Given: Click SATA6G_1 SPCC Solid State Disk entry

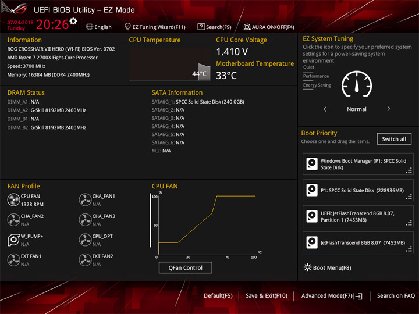Looking at the screenshot, I should click(198, 102).
